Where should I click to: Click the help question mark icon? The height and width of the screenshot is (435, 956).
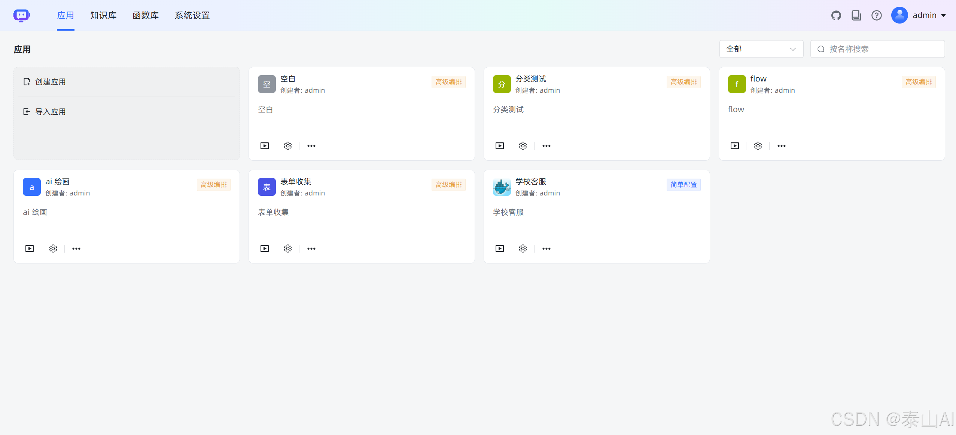pyautogui.click(x=876, y=15)
